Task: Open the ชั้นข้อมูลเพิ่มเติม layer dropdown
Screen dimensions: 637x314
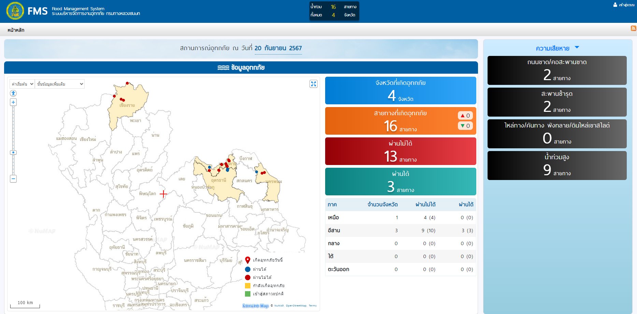Action: click(x=60, y=84)
